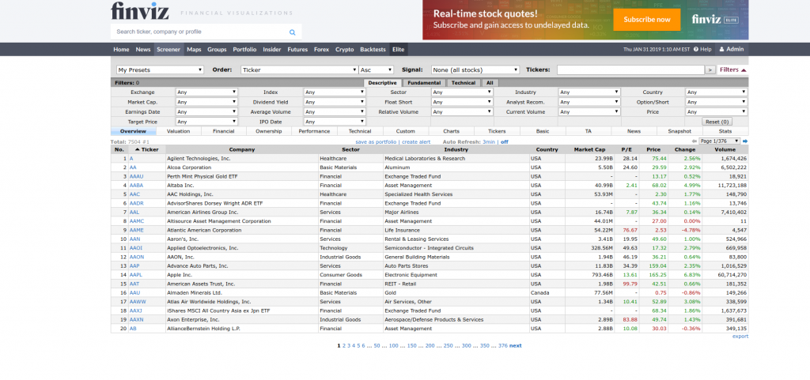Open My Presets dropdown

160,70
